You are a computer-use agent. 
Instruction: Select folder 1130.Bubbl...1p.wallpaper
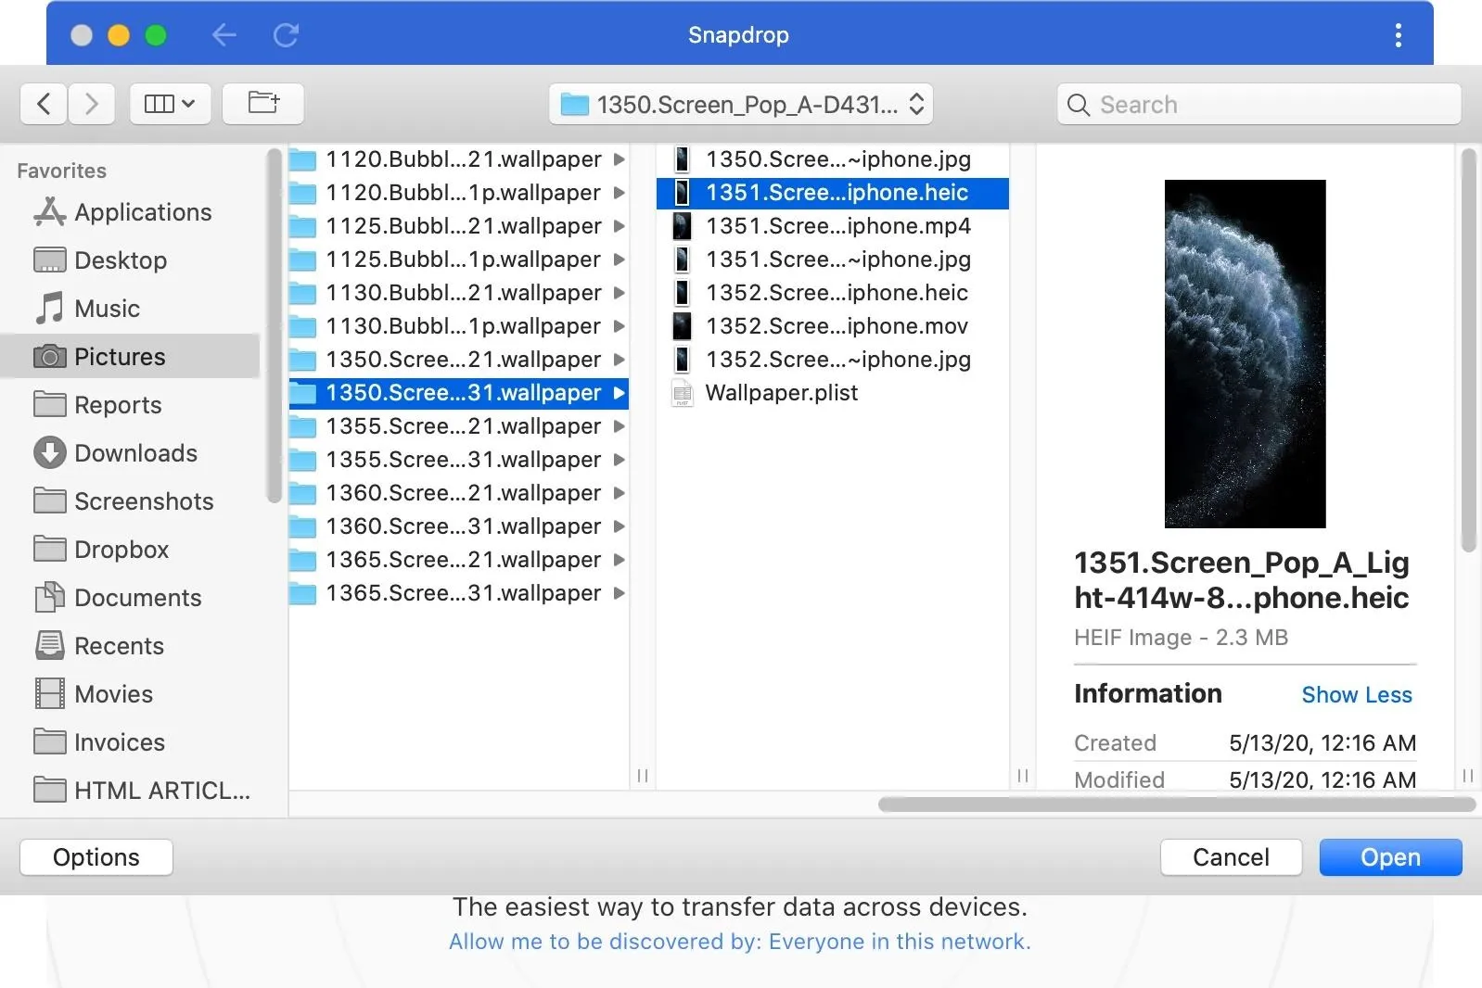click(x=459, y=326)
